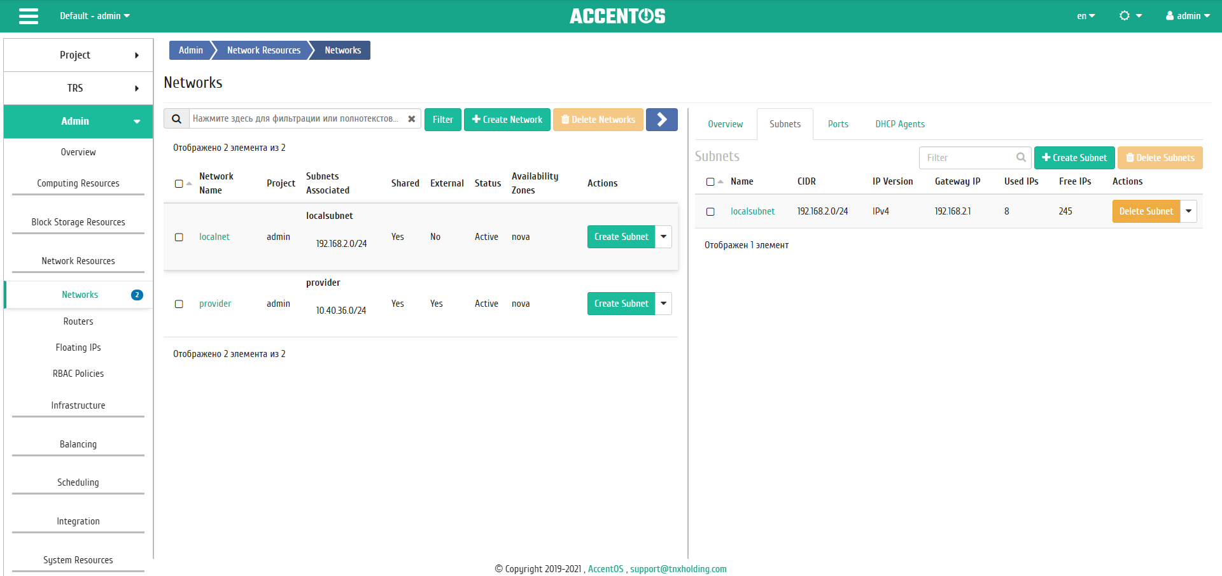Collapse side panel with blue arrow button
This screenshot has height=576, width=1222.
click(662, 119)
